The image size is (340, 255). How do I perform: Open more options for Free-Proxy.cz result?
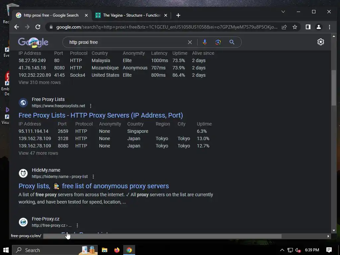pyautogui.click(x=77, y=225)
